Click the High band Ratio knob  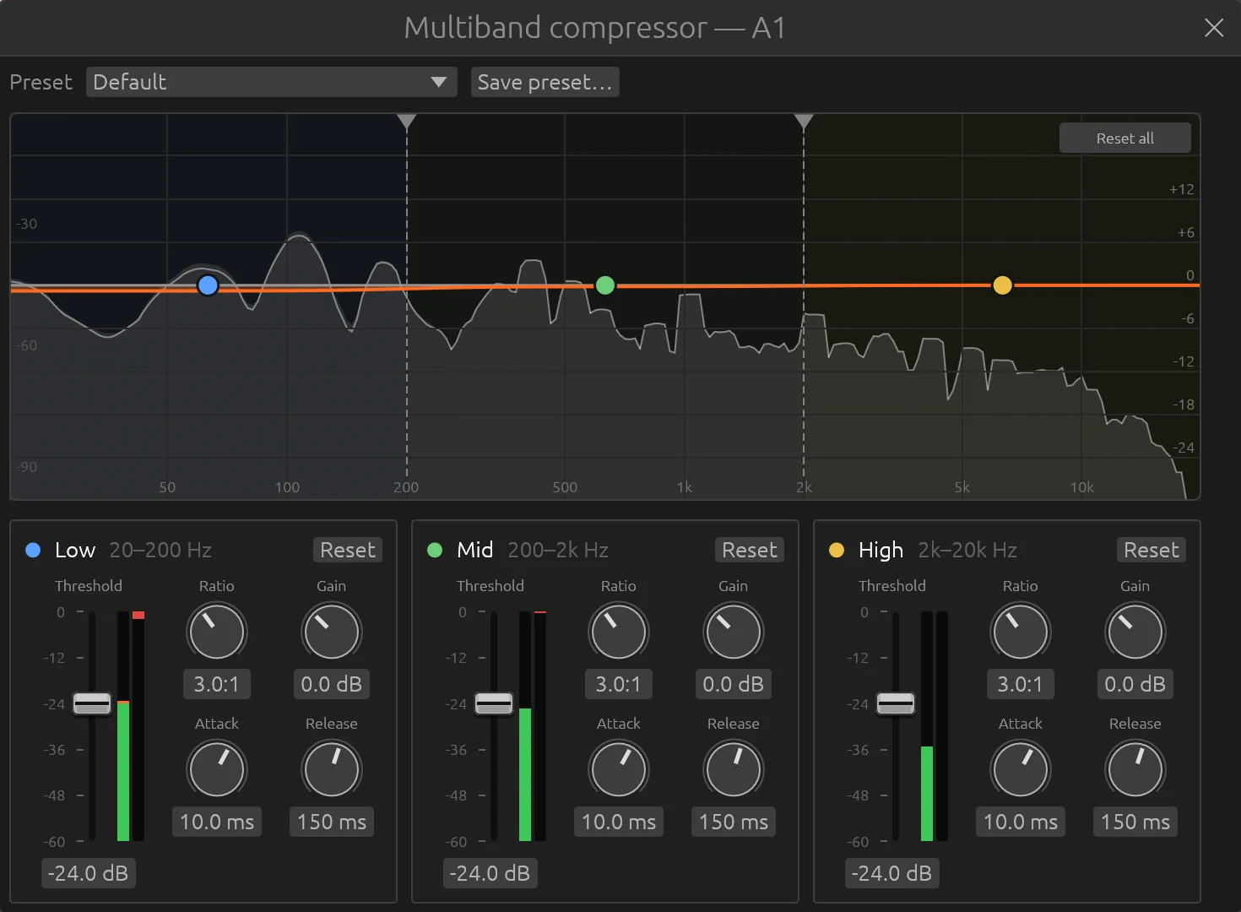click(x=1021, y=632)
